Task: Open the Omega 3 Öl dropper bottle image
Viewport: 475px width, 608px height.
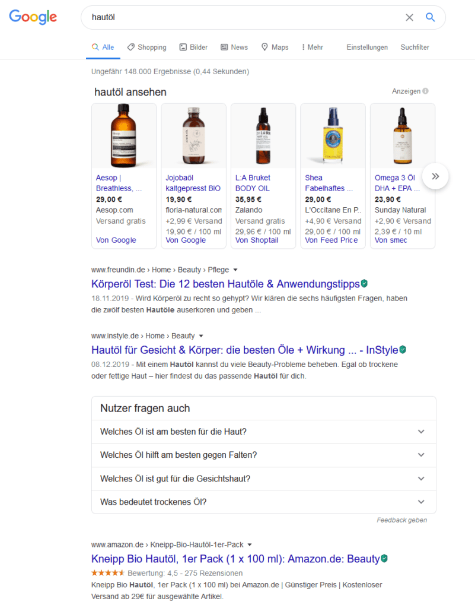Action: (403, 136)
